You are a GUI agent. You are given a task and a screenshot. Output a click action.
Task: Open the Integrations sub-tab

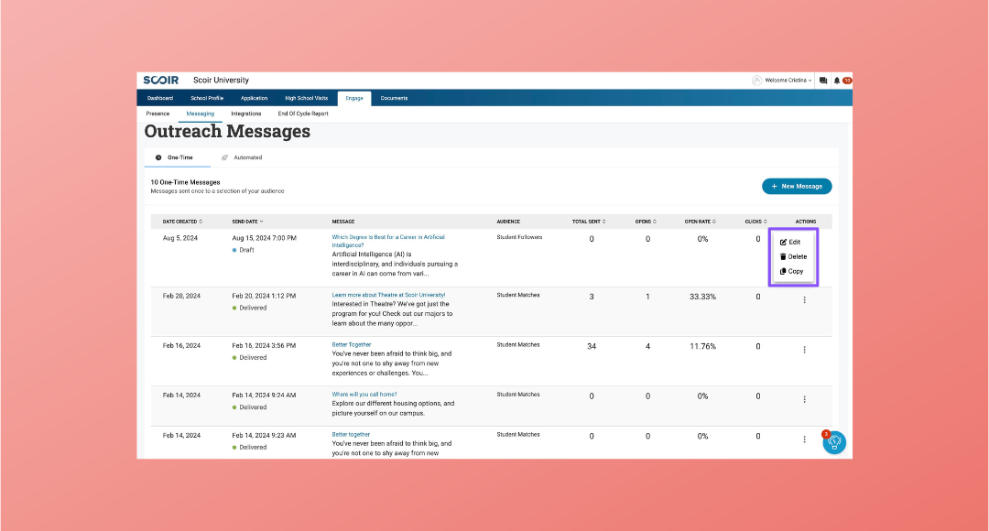click(x=246, y=114)
